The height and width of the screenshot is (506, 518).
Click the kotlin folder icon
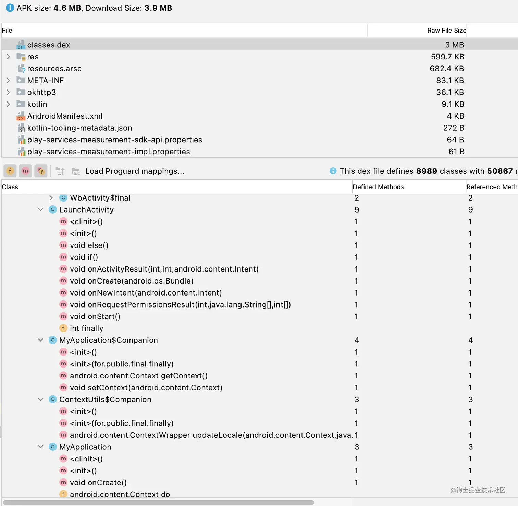pos(21,104)
